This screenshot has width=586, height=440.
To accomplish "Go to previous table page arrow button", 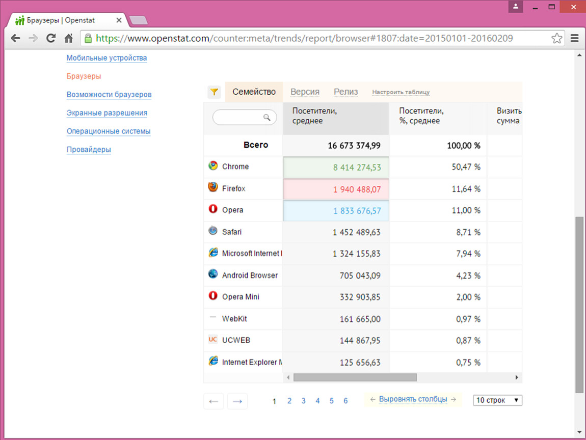I will (214, 401).
